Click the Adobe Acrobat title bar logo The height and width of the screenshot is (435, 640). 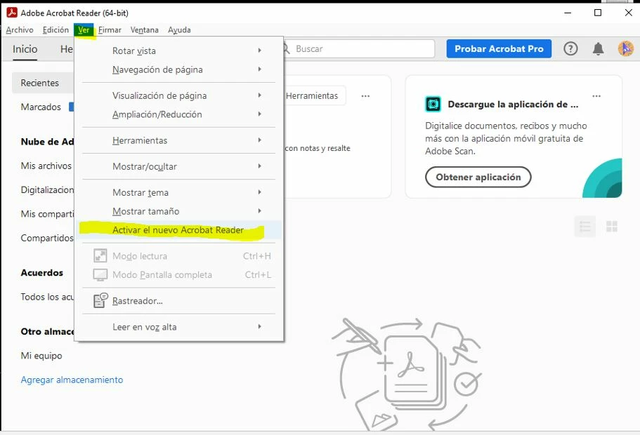coord(12,13)
